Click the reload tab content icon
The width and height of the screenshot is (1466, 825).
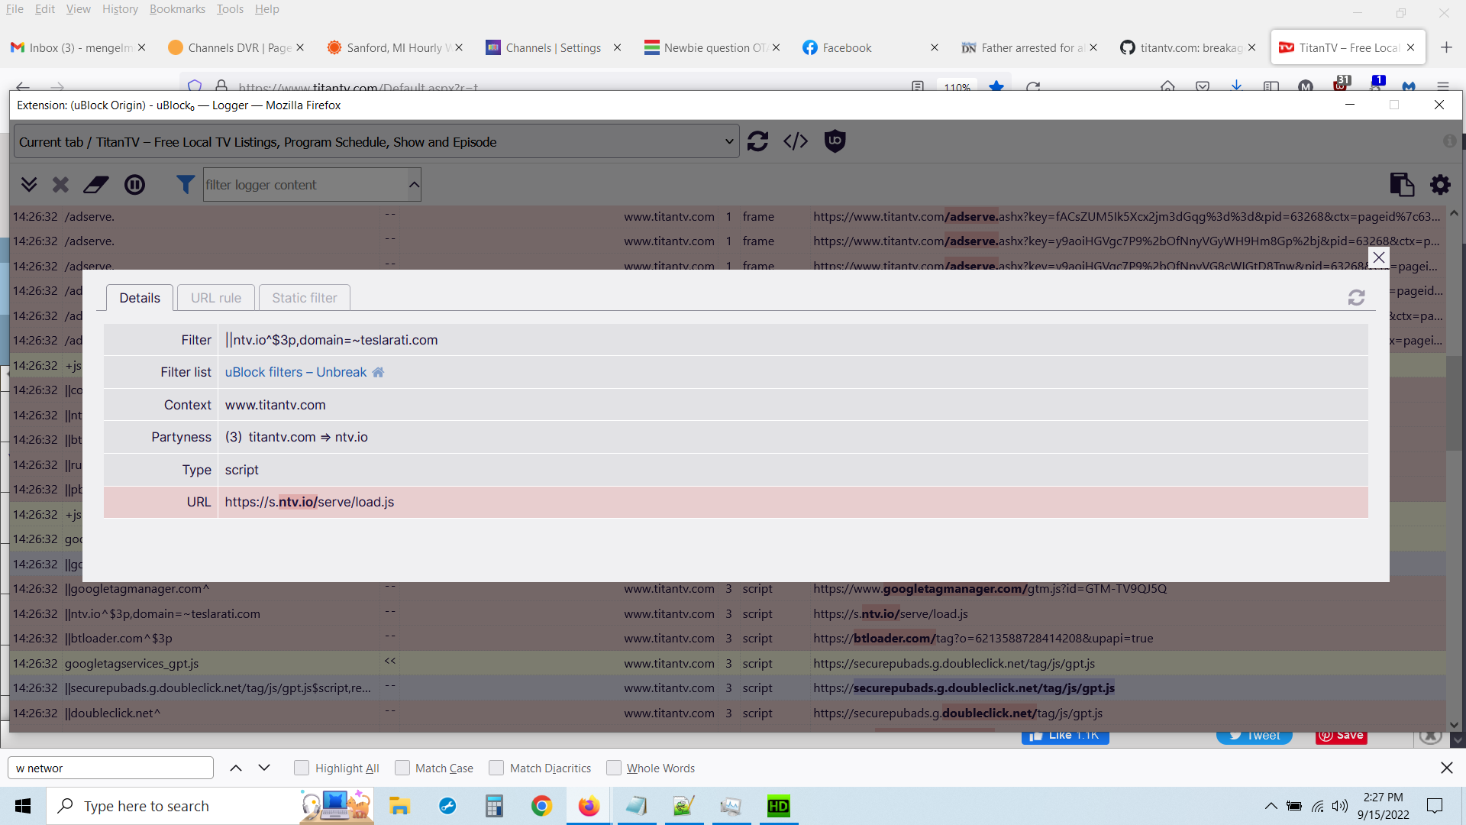click(x=757, y=141)
